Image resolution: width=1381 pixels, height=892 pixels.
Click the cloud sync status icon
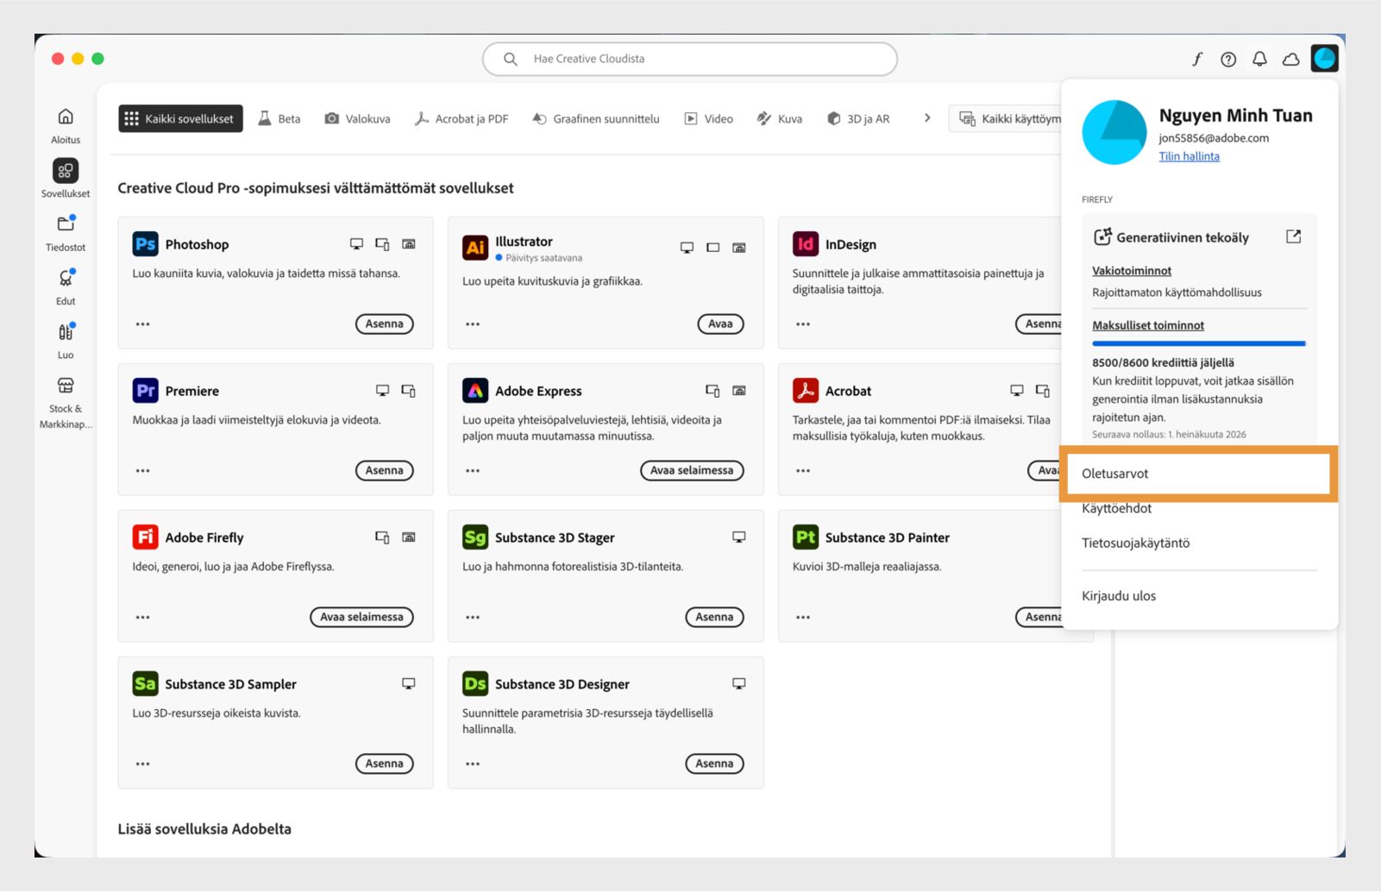1291,59
